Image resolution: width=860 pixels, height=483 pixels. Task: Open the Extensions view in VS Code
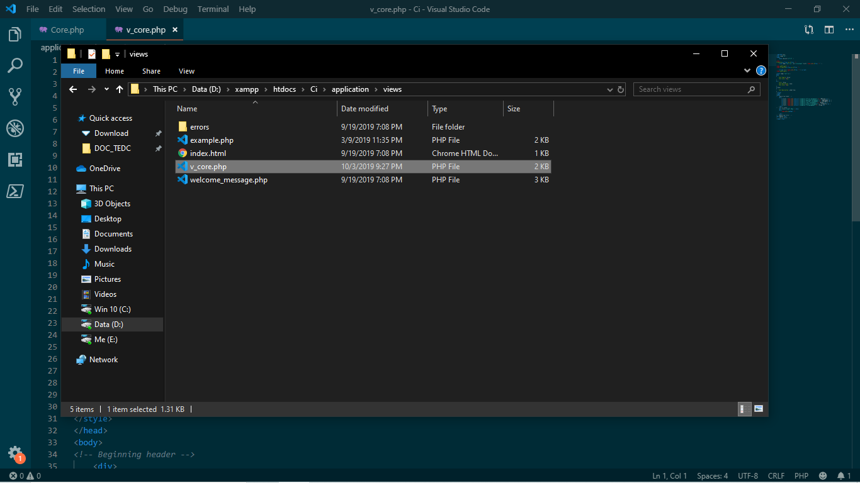click(x=15, y=160)
